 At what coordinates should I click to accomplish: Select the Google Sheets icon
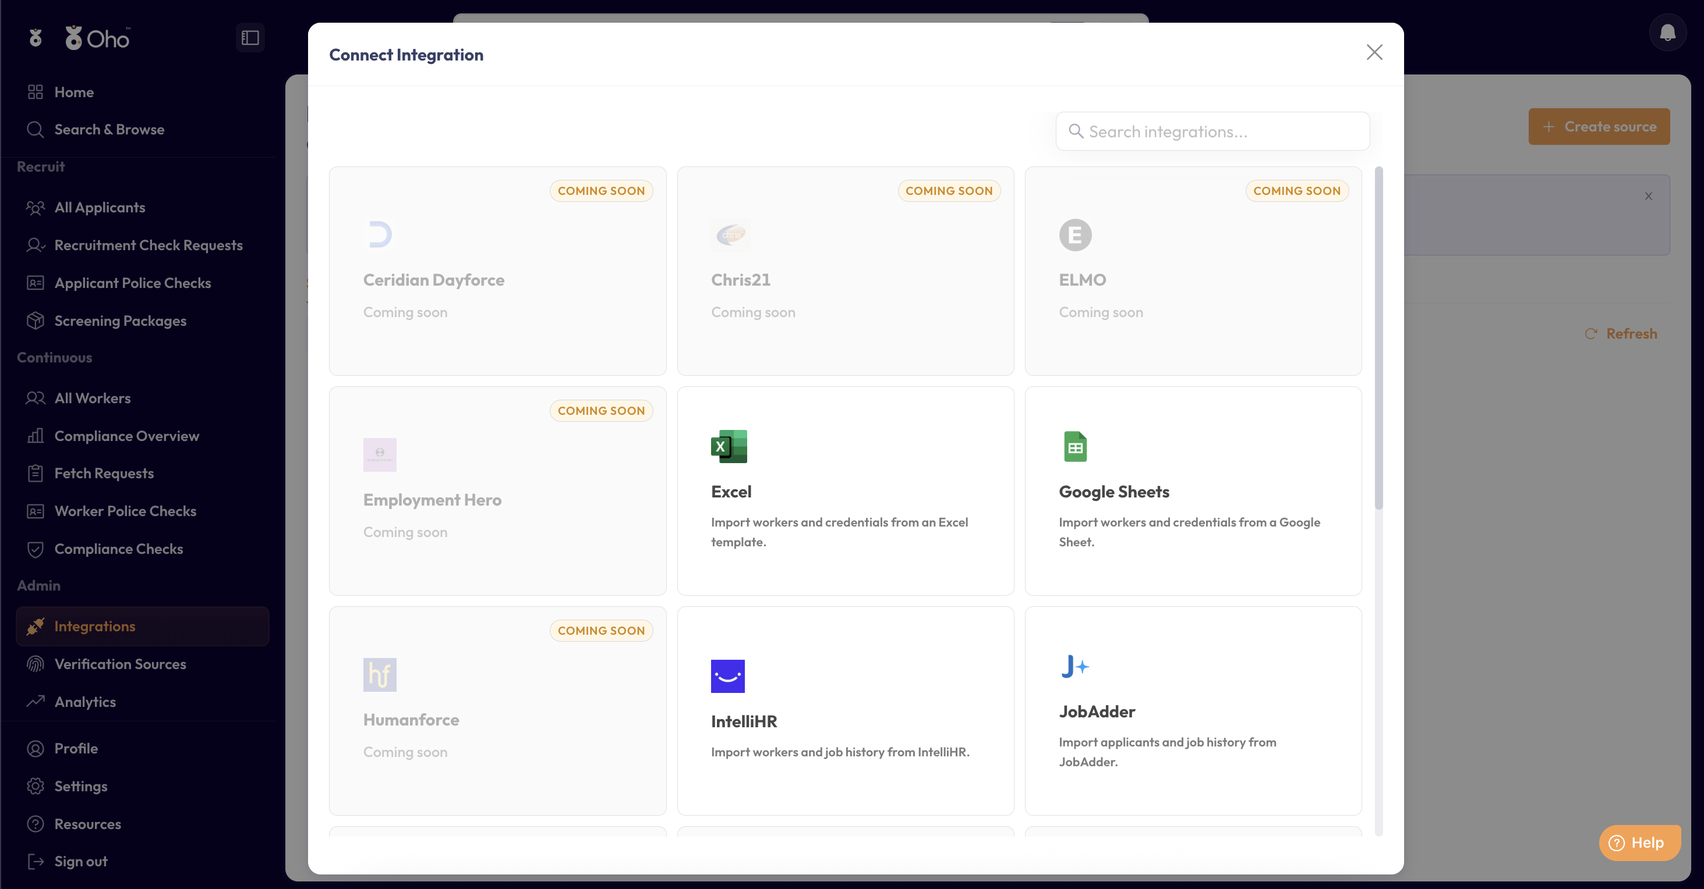click(x=1075, y=447)
